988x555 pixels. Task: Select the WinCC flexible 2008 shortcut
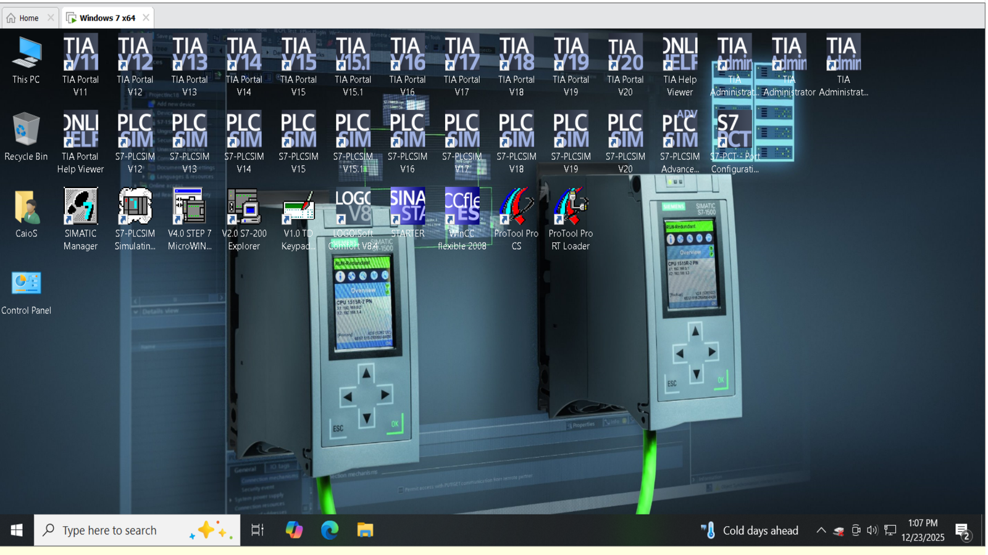pyautogui.click(x=461, y=208)
